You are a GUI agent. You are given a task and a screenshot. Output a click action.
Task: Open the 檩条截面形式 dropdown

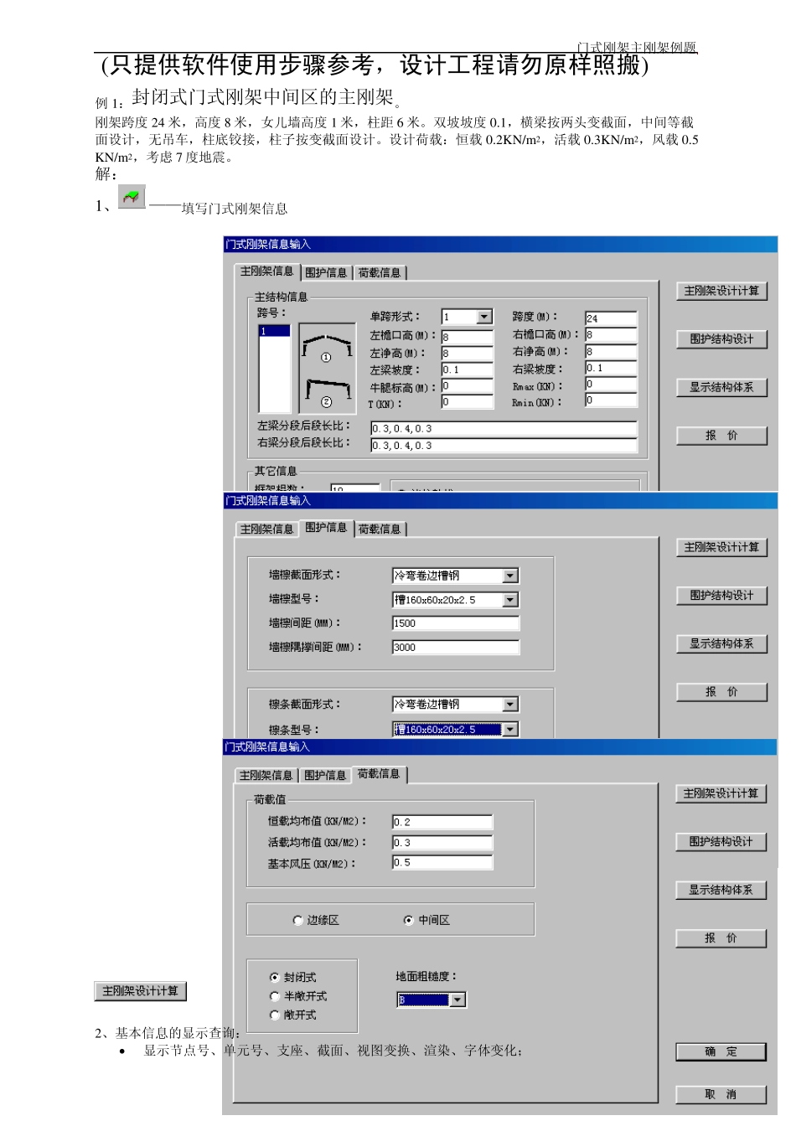click(510, 705)
